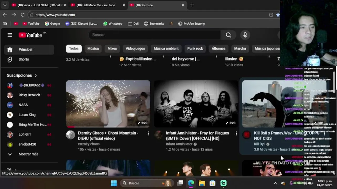Open the Google bookmark
This screenshot has height=189, width=337.
point(52,24)
